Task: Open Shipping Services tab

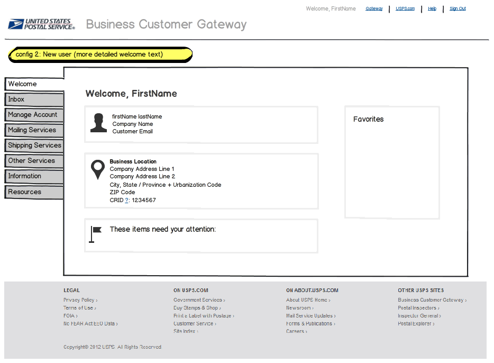Action: coord(34,146)
